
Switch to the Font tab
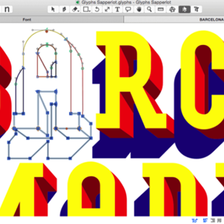tap(27, 20)
